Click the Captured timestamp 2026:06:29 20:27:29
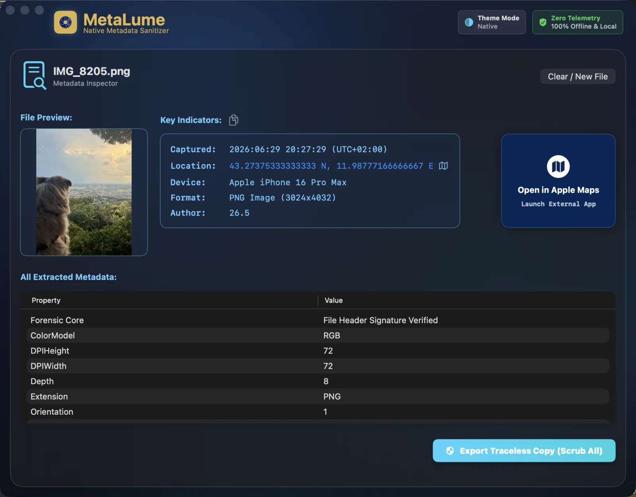The height and width of the screenshot is (497, 636). (x=277, y=149)
